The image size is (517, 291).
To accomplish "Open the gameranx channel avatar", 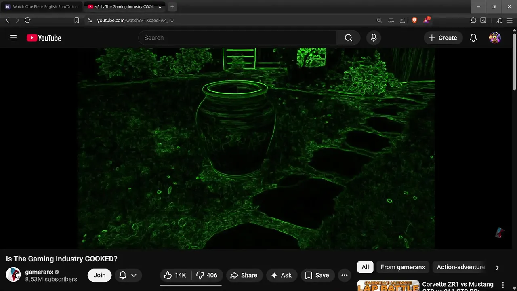I will pos(13,275).
